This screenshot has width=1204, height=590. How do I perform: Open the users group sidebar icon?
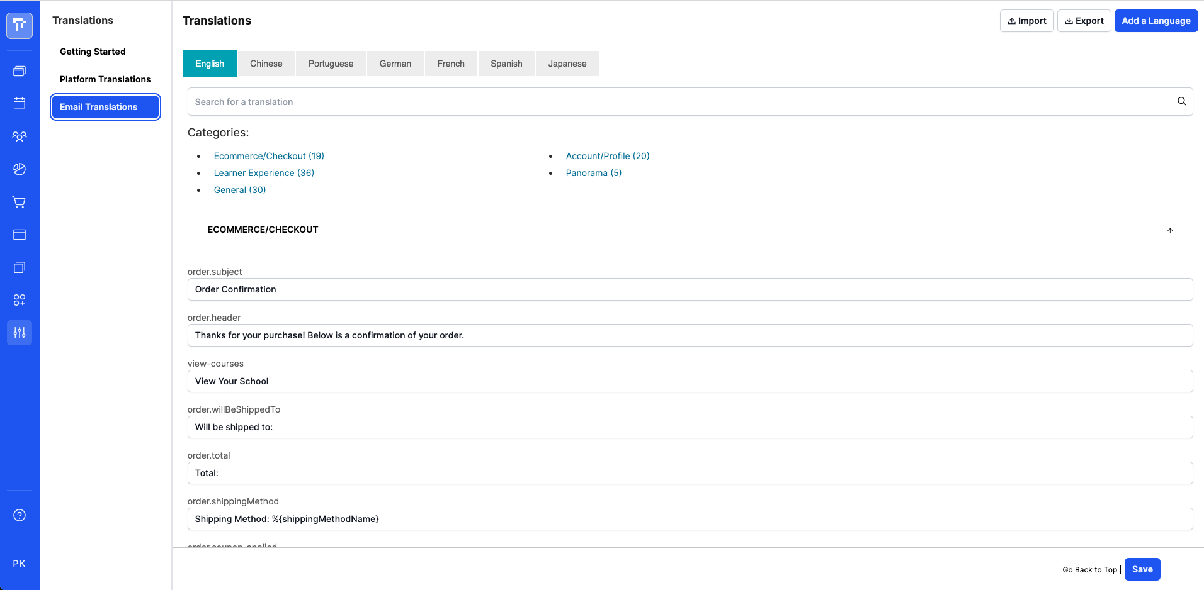(x=20, y=136)
